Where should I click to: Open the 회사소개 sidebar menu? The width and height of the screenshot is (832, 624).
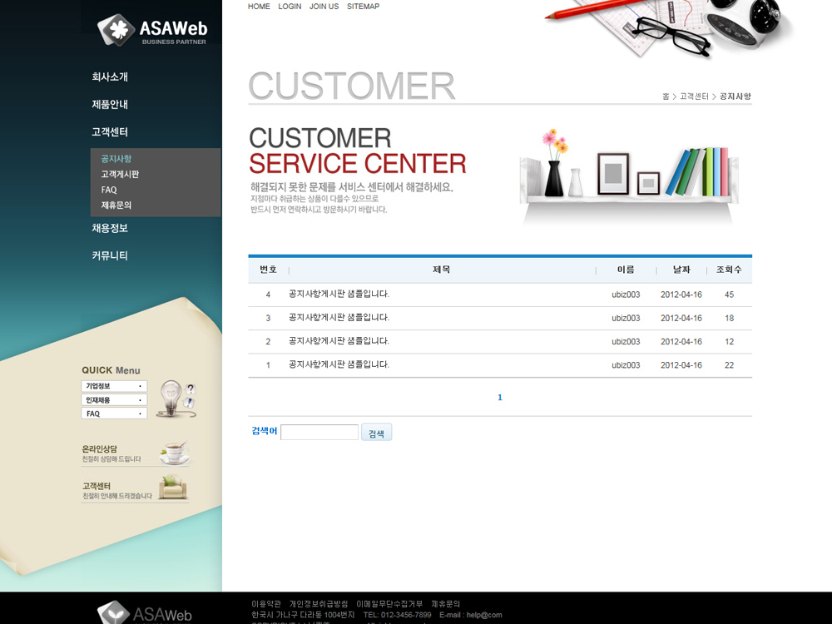(x=110, y=77)
